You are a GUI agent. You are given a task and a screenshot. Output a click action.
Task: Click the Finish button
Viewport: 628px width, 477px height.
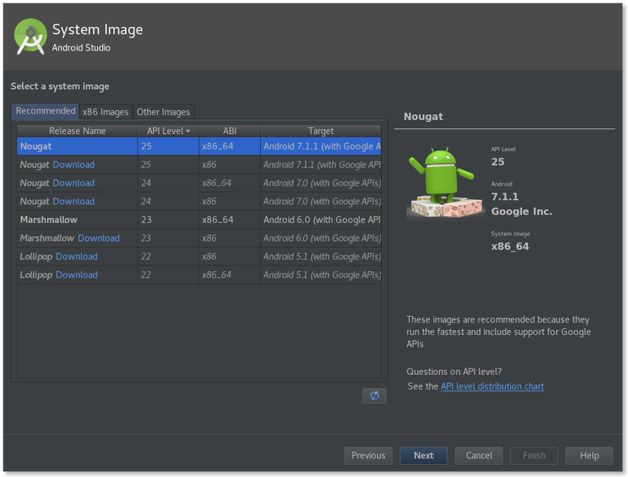tap(534, 456)
